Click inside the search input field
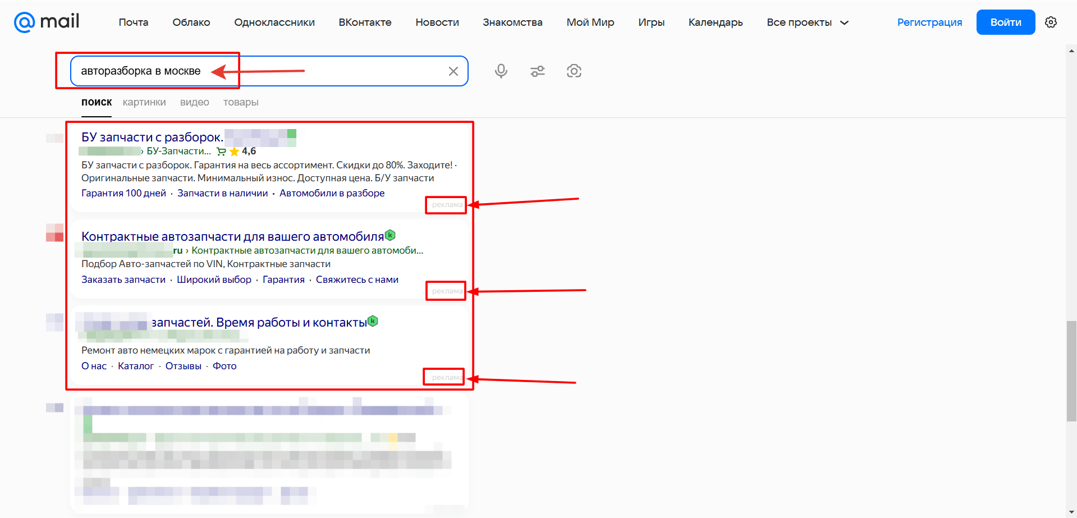The image size is (1077, 518). (269, 71)
